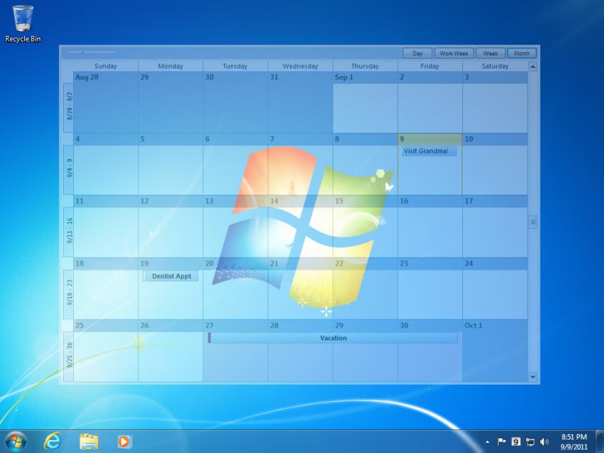The width and height of the screenshot is (604, 453).
Task: Open the network status icon in the tray
Action: coord(530,442)
